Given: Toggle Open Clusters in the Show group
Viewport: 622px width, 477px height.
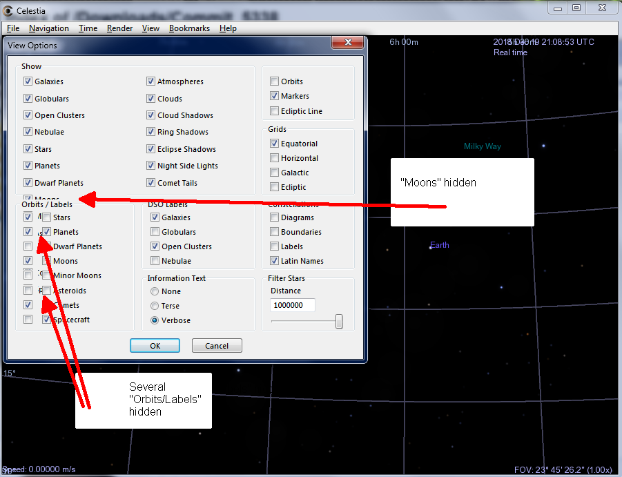Looking at the screenshot, I should [x=28, y=115].
